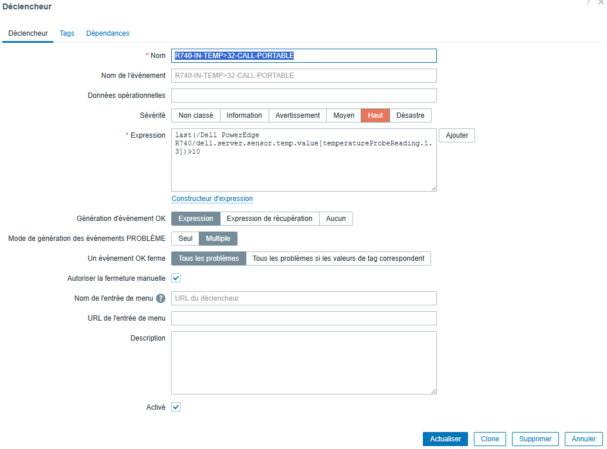Save changes with Actualiser

(x=445, y=439)
